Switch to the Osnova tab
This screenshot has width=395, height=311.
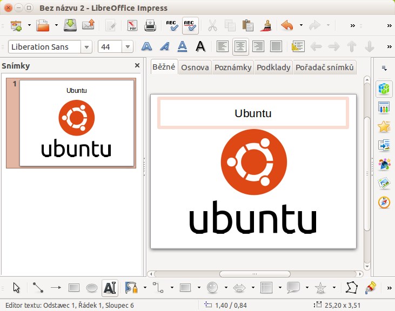pos(195,67)
